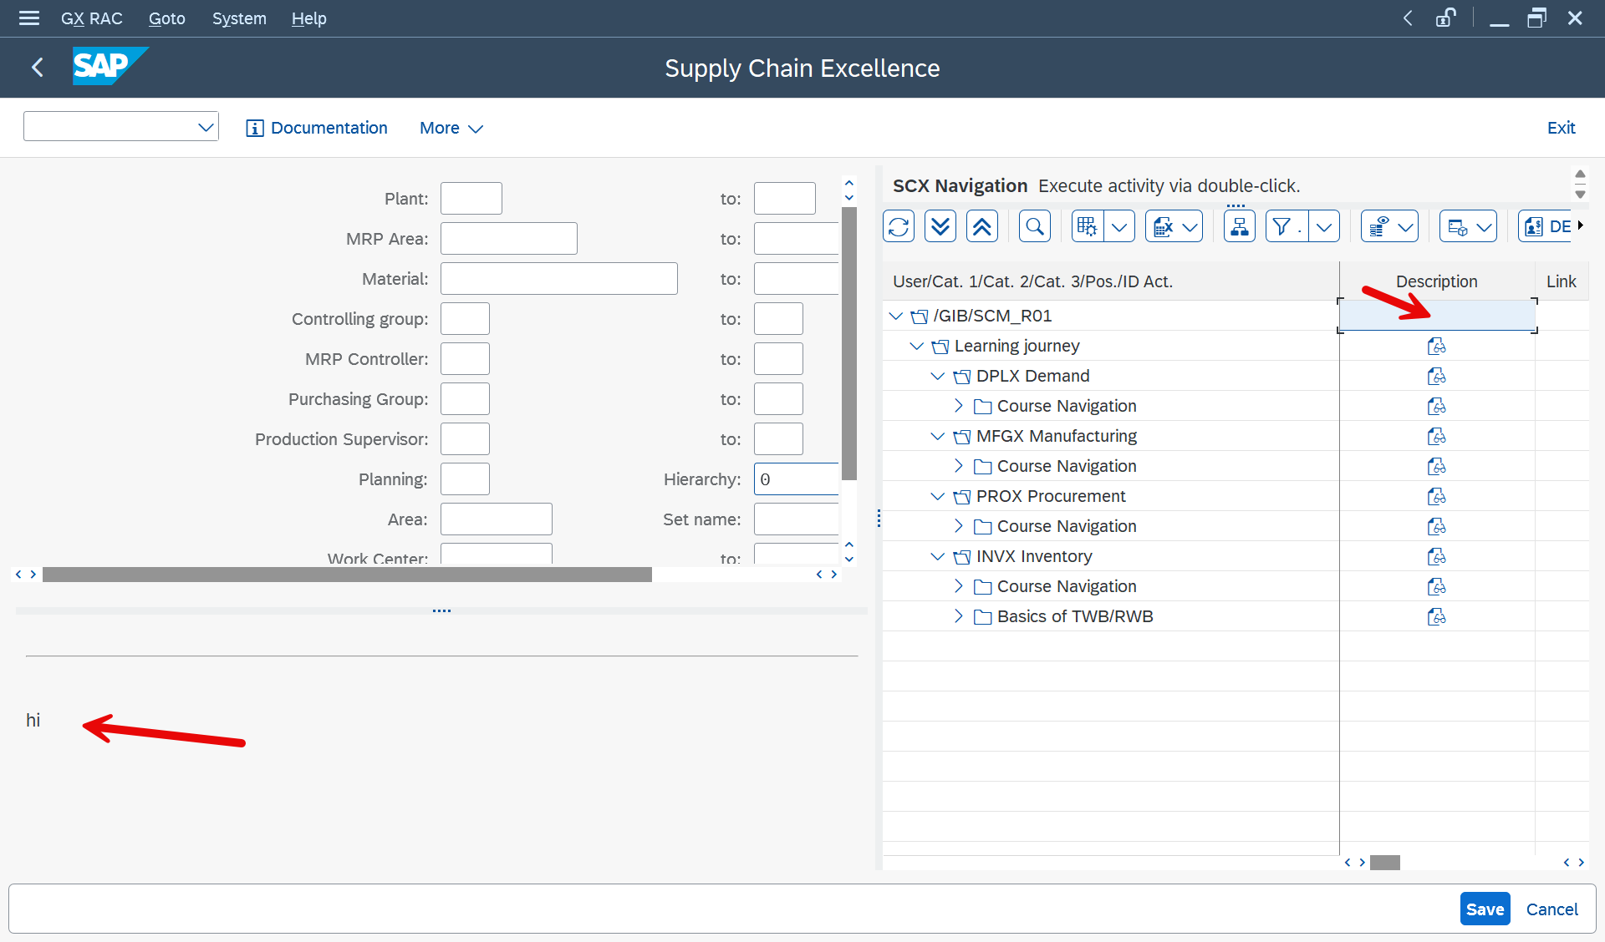Open the More dropdown menu

tap(451, 128)
